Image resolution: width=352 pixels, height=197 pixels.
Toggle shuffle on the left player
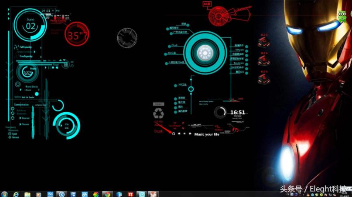point(72,62)
